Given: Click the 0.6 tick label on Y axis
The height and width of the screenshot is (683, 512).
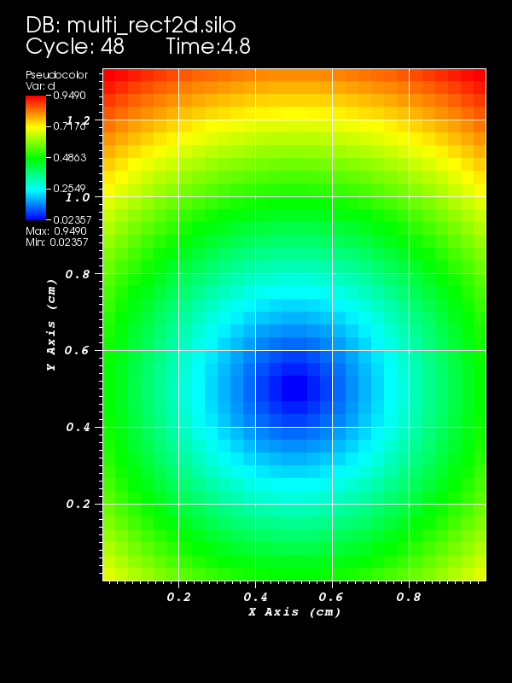Looking at the screenshot, I should pos(78,350).
